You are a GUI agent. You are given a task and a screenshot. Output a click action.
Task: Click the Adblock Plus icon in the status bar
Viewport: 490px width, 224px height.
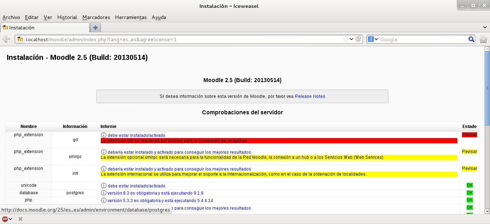point(5,219)
